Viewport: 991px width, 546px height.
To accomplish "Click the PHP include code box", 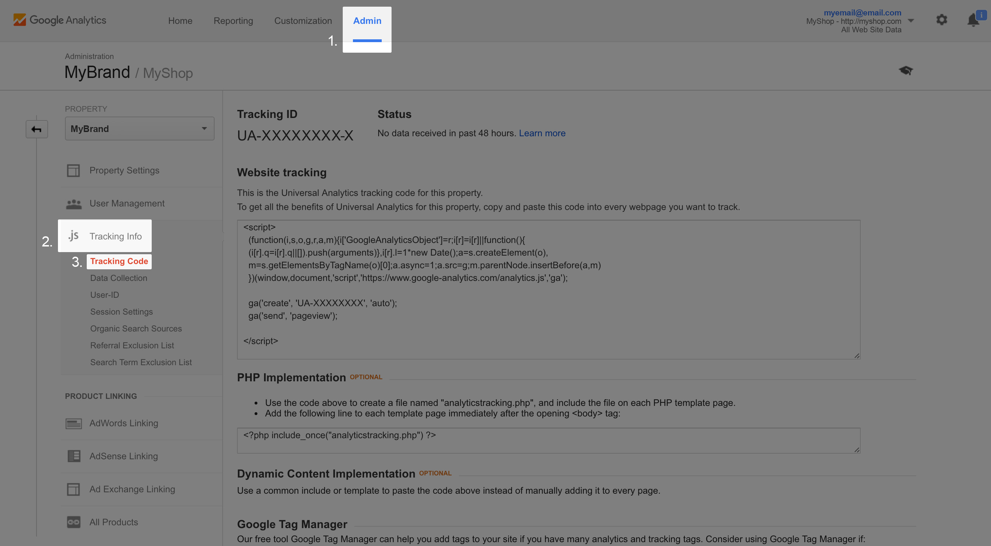I will pos(549,441).
